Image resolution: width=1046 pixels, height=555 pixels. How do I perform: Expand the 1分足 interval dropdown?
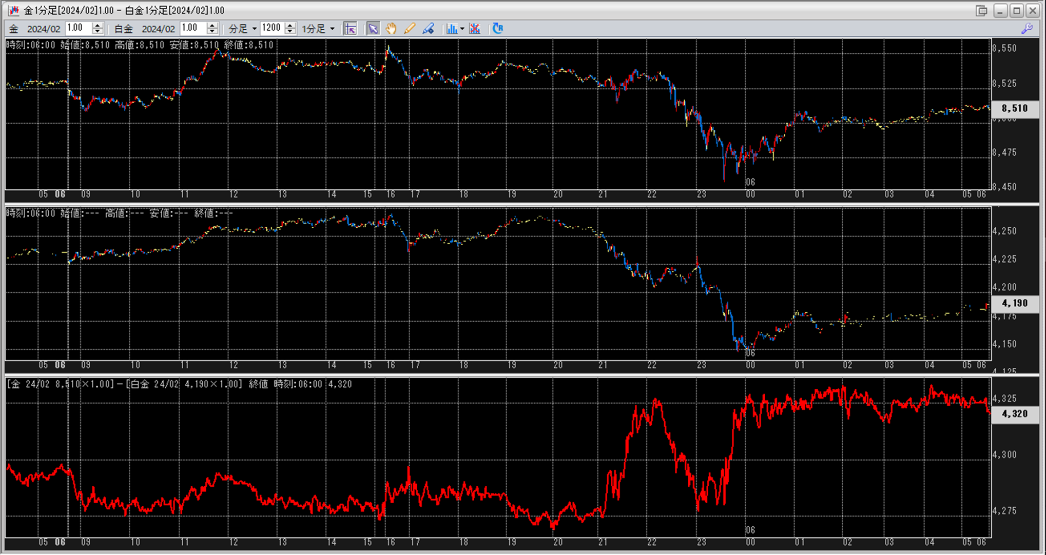332,29
